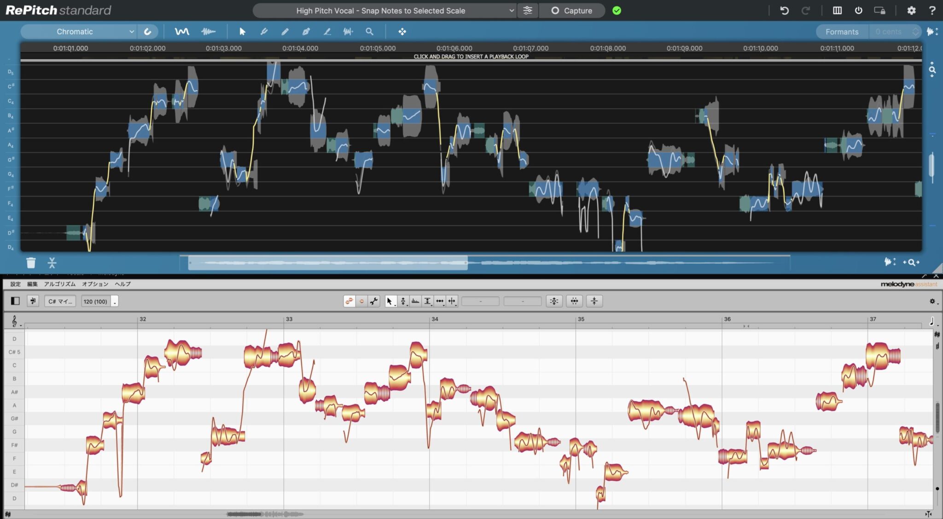Select Melodyne pitch modulation tool
The image size is (943, 519).
pos(403,301)
